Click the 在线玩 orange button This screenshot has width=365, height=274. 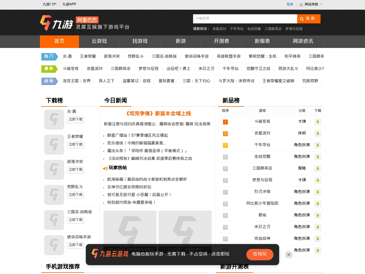coord(260,254)
